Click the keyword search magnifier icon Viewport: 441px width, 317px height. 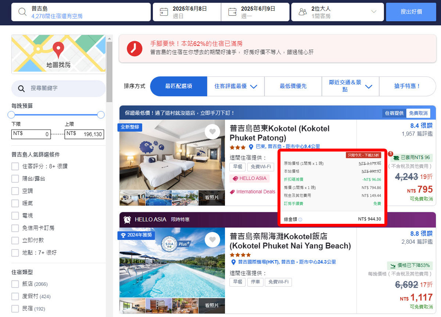pos(22,88)
